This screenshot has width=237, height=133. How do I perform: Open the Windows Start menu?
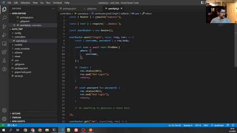(x=3, y=130)
